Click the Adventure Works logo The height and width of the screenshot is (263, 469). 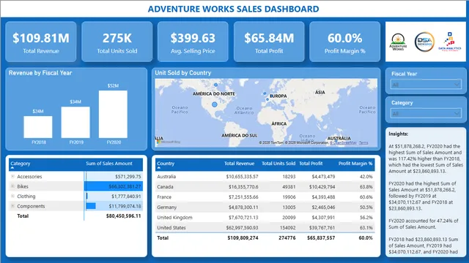click(398, 42)
